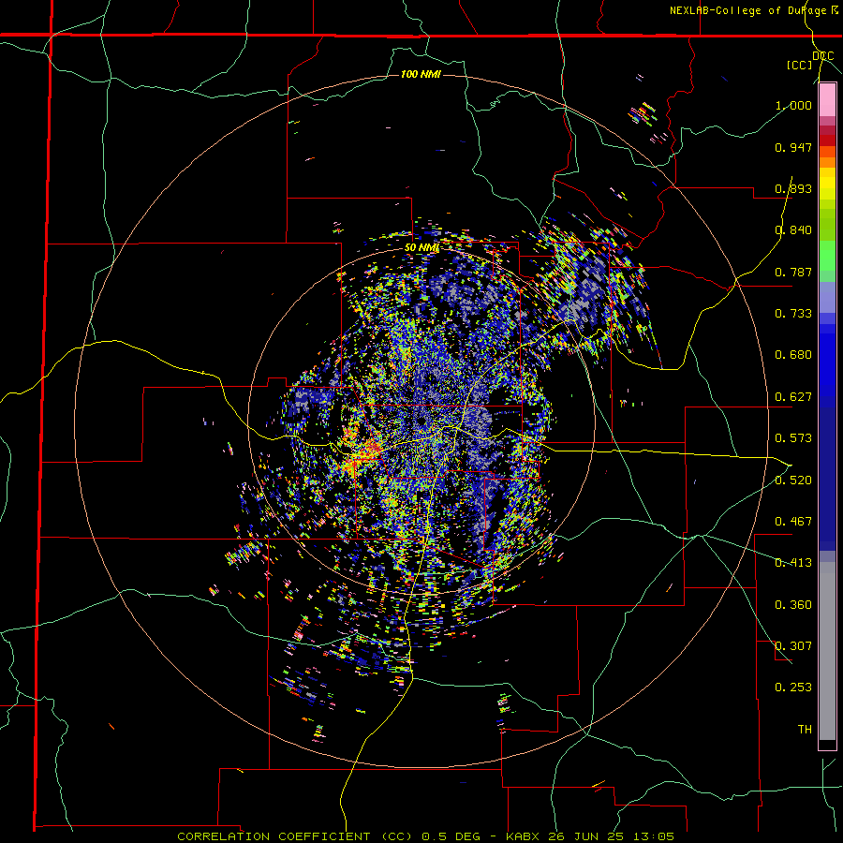Select the 0.307 legend value
Image resolution: width=843 pixels, height=843 pixels.
tap(793, 646)
